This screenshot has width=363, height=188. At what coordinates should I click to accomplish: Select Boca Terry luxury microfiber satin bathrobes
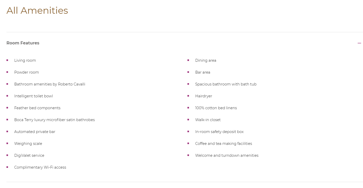(x=54, y=120)
